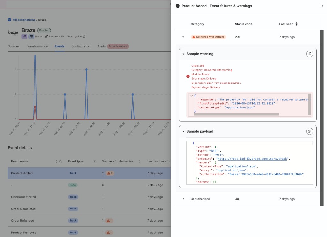Click the alert icon in panel title

pos(178,6)
